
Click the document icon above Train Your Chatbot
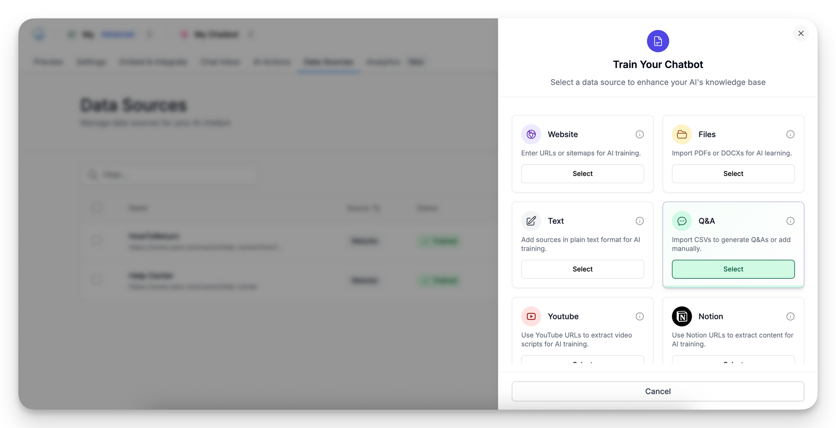click(658, 41)
